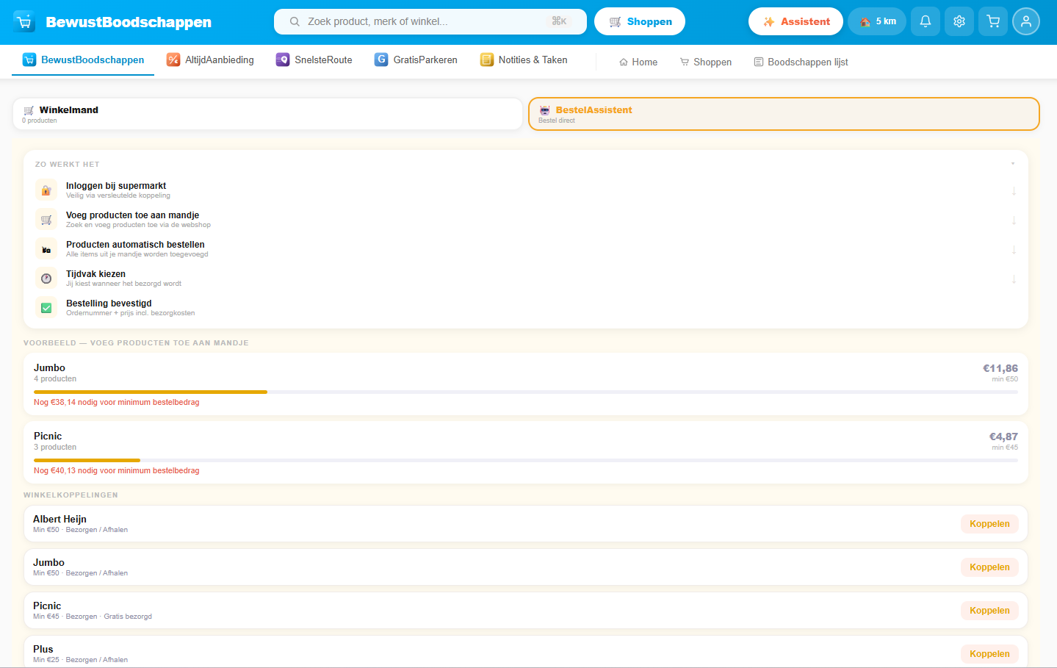Open settings via the gear icon

(959, 21)
